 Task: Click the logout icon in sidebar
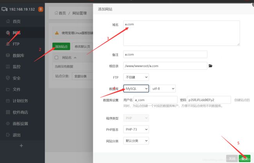8,135
